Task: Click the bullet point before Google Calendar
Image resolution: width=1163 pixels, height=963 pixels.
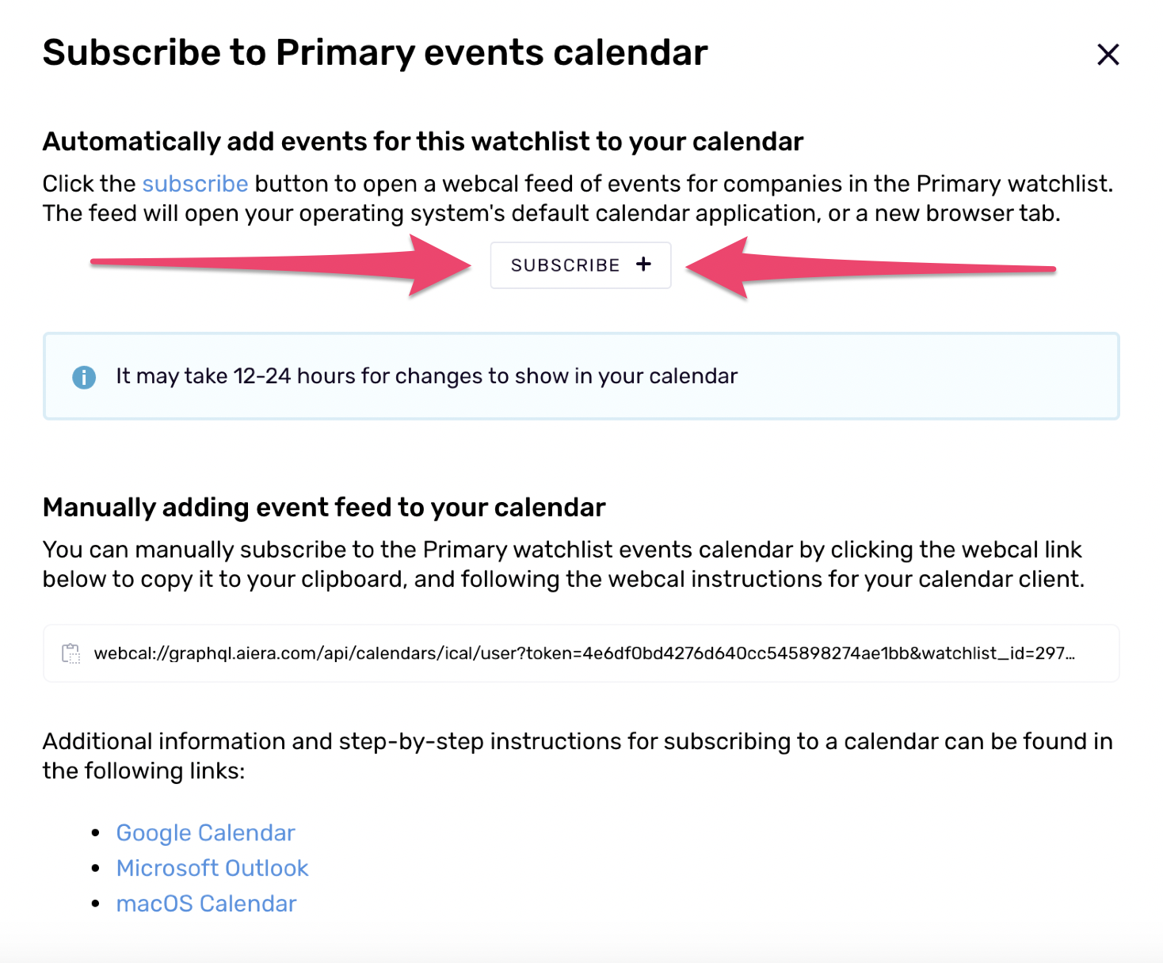Action: pyautogui.click(x=96, y=832)
